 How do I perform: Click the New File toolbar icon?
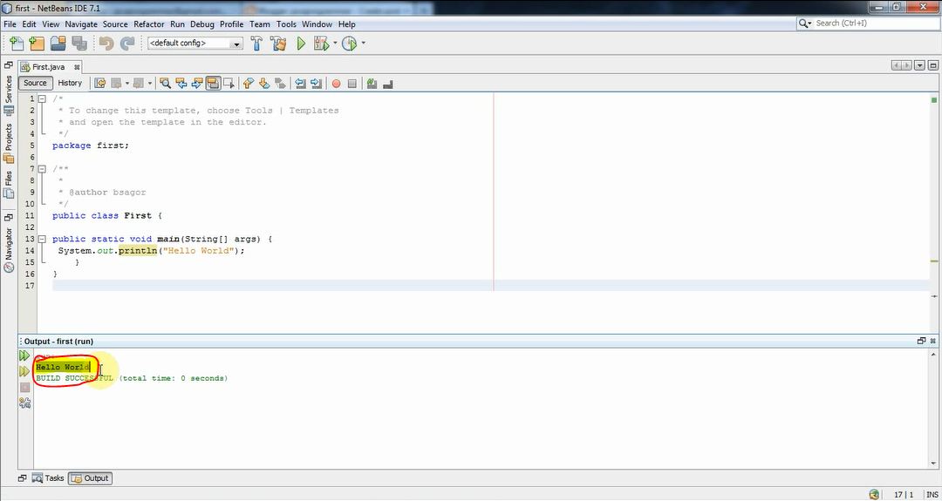tap(17, 44)
